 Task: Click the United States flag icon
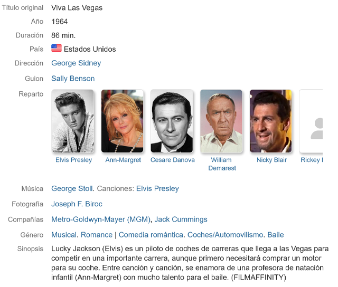pyautogui.click(x=57, y=49)
